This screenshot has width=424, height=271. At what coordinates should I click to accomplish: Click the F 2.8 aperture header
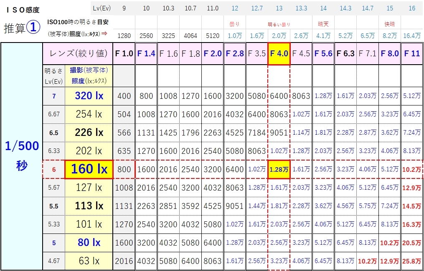coord(235,54)
